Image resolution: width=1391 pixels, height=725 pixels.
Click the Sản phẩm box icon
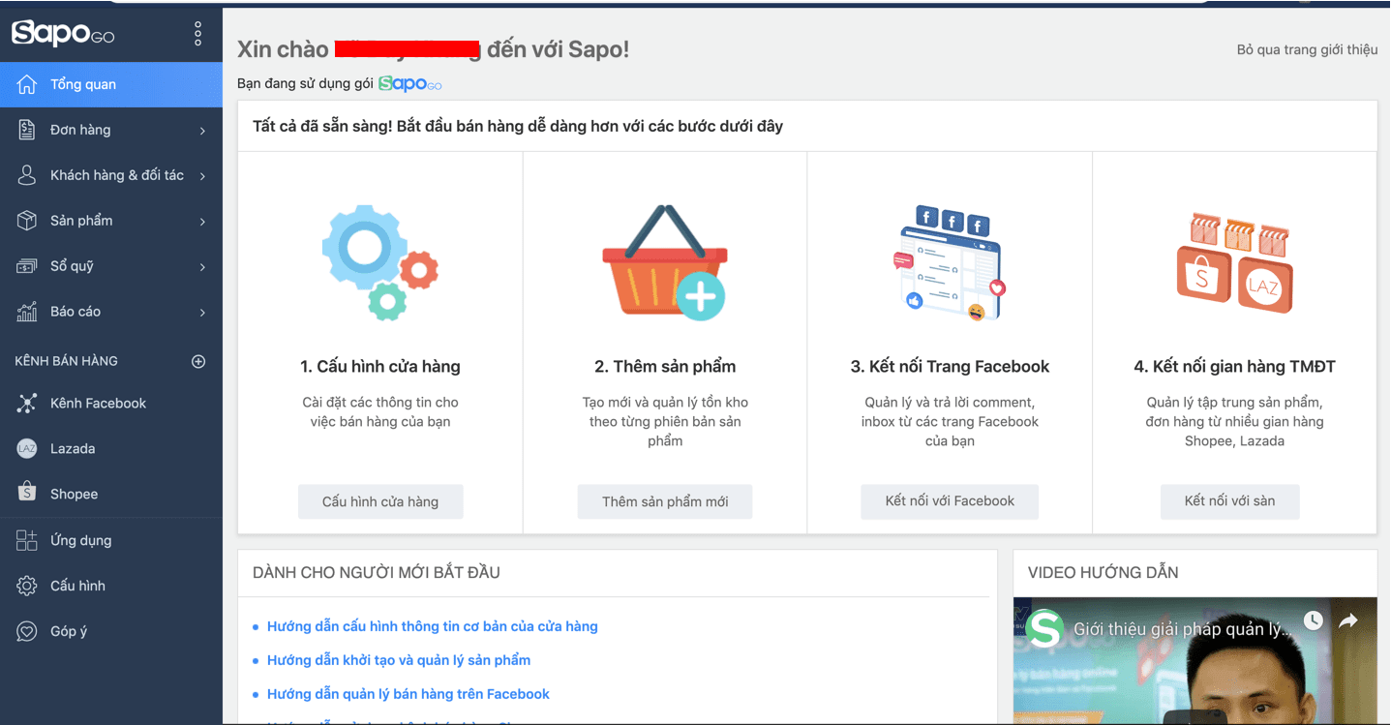27,221
